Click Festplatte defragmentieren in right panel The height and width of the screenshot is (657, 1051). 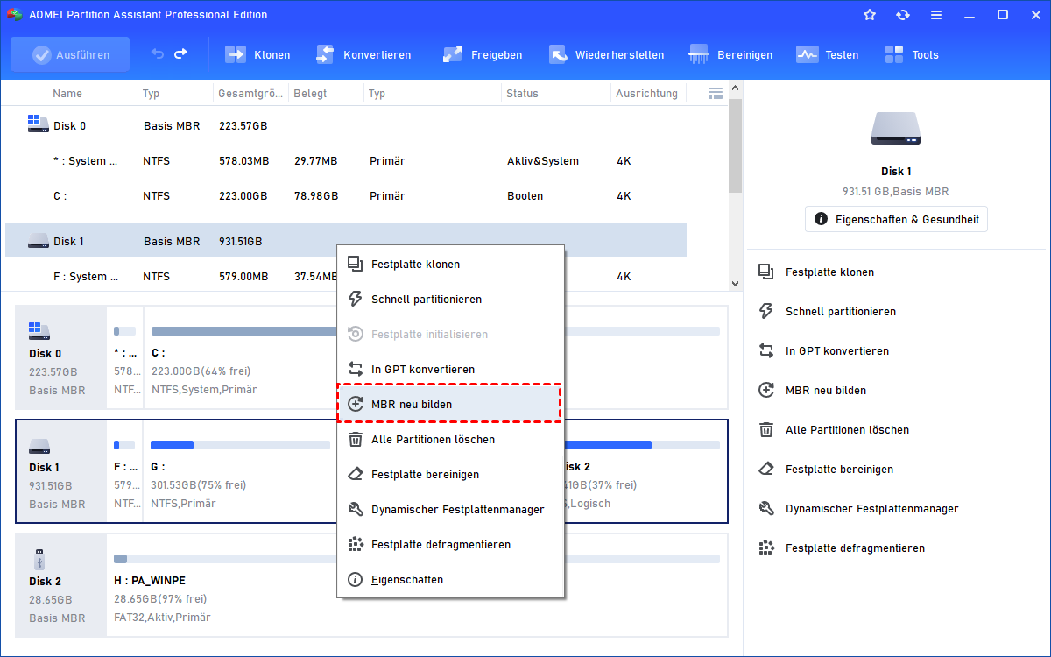pos(856,548)
